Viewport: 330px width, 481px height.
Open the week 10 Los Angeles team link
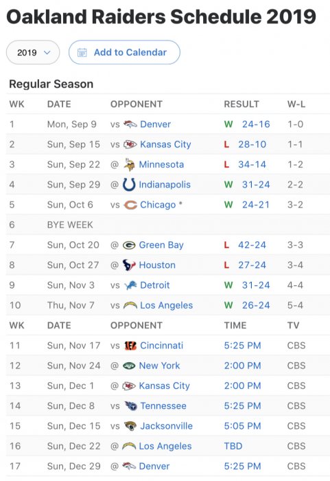point(167,305)
